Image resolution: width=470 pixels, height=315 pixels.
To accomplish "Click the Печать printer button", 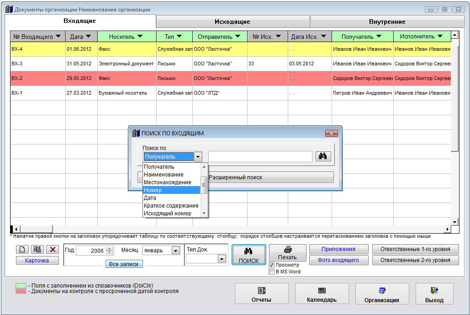I will click(x=287, y=253).
